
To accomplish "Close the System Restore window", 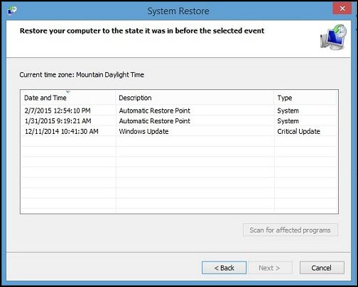I will pyautogui.click(x=342, y=9).
